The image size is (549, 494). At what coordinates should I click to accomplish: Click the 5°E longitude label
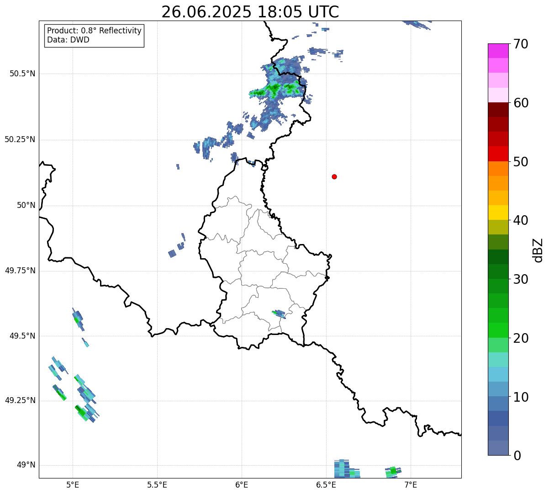73,484
